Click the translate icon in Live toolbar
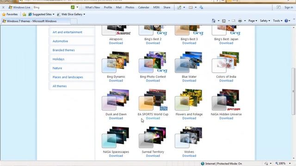 201,7
